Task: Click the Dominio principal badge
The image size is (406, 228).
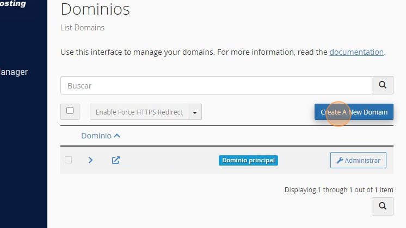Action: [248, 160]
